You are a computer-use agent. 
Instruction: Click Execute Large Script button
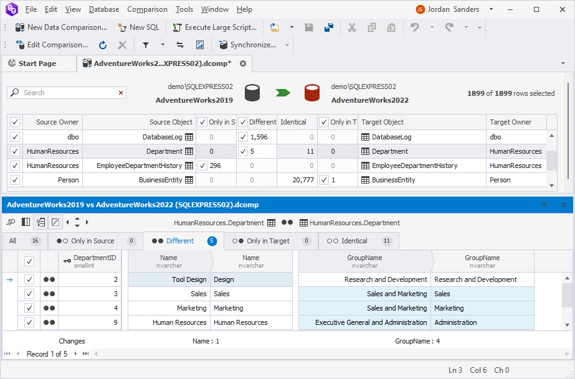[x=214, y=27]
